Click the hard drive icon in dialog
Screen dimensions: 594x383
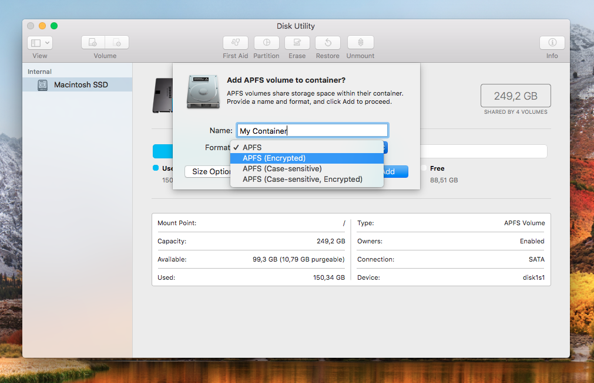click(x=203, y=91)
